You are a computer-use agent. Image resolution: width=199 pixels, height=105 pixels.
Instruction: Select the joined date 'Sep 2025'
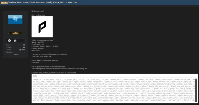tap(22, 50)
